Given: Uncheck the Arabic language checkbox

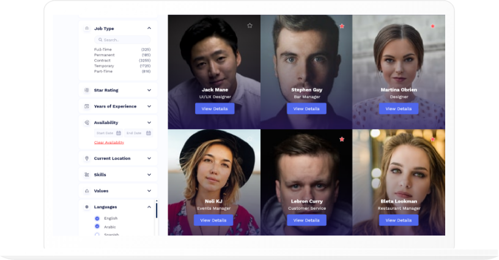Looking at the screenshot, I should pos(97,226).
